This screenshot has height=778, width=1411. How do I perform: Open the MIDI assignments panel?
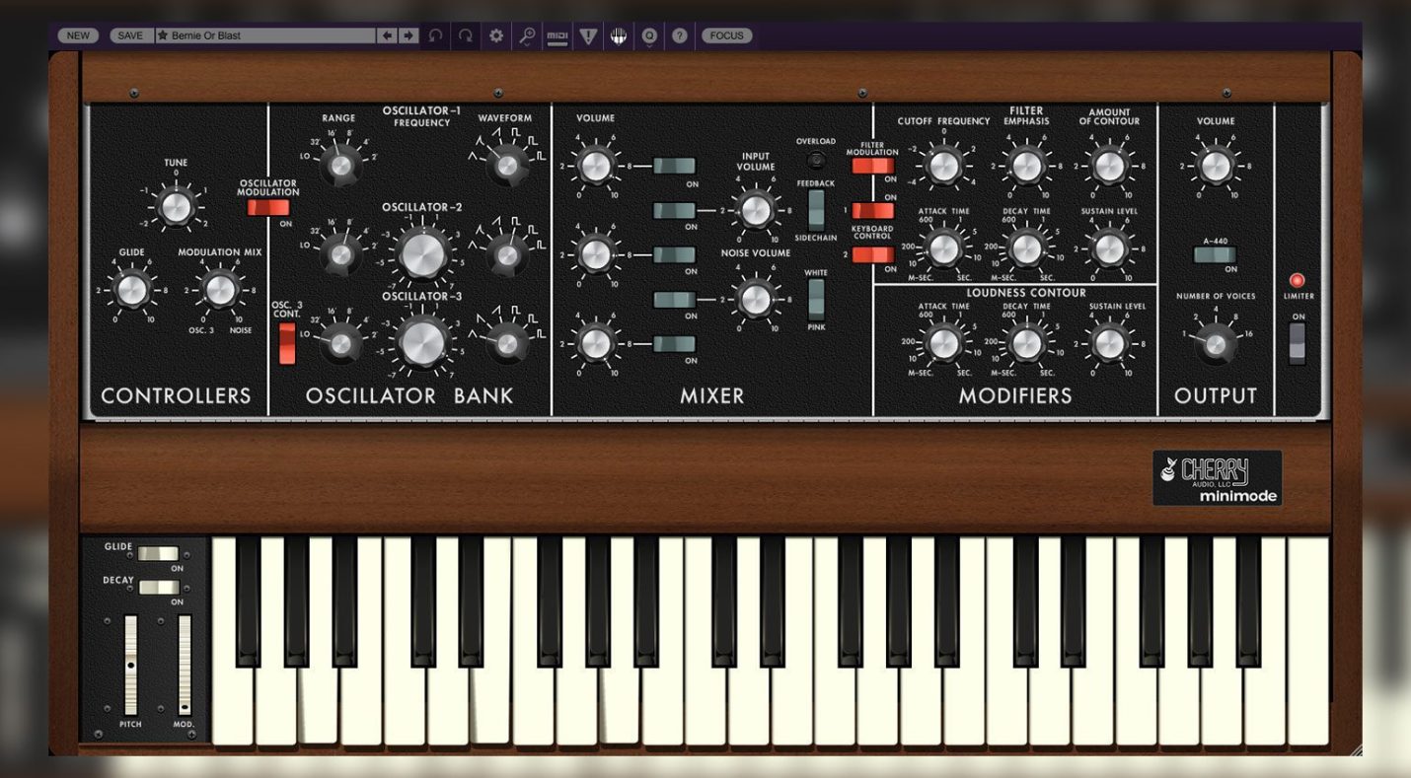point(558,35)
